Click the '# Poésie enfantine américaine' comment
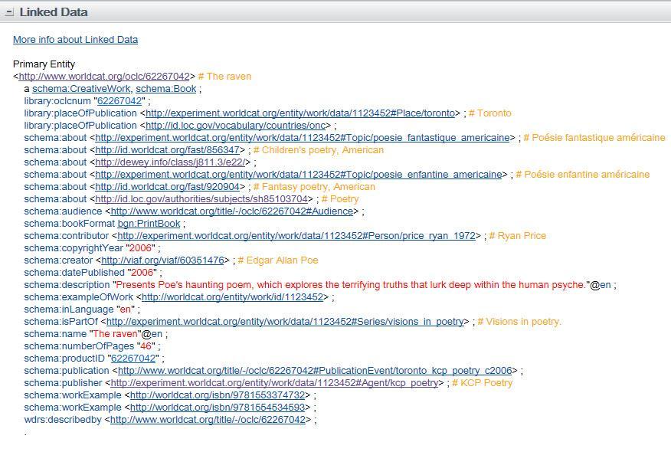 pos(583,175)
